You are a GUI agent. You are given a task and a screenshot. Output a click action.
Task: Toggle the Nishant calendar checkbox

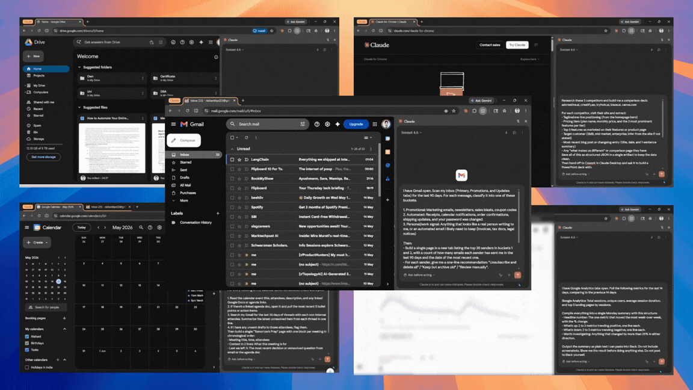pyautogui.click(x=27, y=336)
